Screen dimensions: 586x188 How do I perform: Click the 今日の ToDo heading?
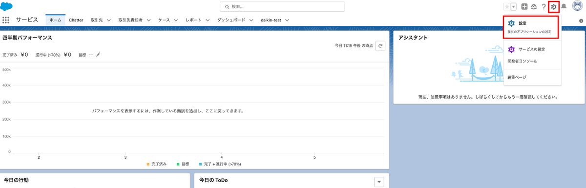point(213,180)
